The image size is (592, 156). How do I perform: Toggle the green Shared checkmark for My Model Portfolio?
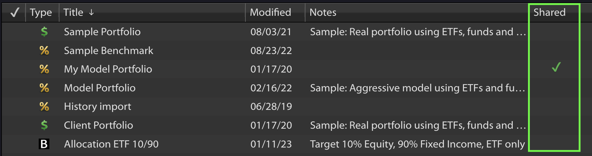556,67
